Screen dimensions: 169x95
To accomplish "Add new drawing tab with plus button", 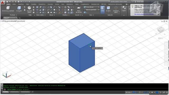I will click(x=20, y=18).
